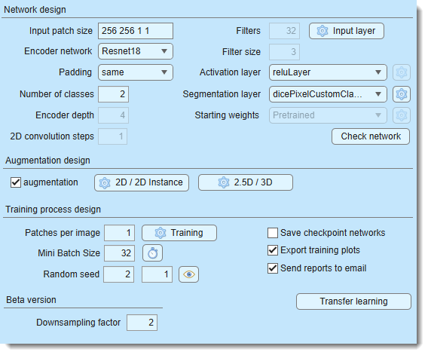Click stopwatch icon beside Mini Batch Size
Viewport: 428px width, 355px height.
pyautogui.click(x=152, y=253)
